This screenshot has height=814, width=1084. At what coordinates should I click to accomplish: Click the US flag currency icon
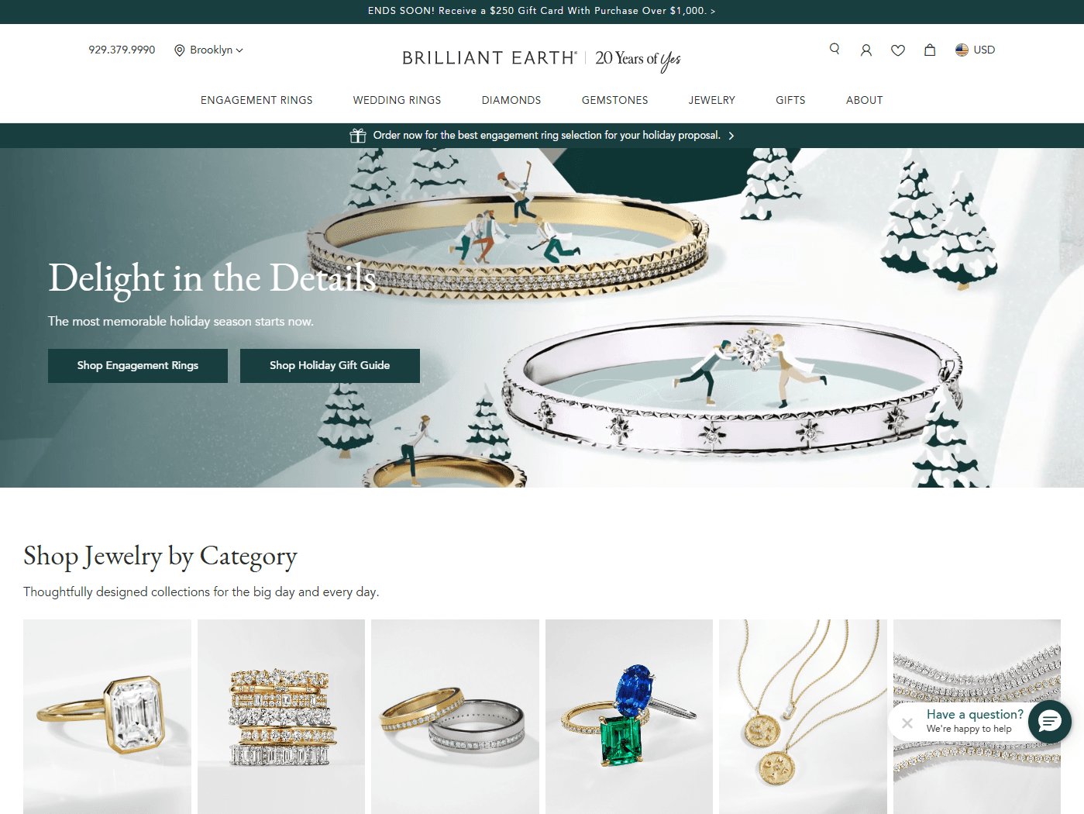[x=962, y=50]
